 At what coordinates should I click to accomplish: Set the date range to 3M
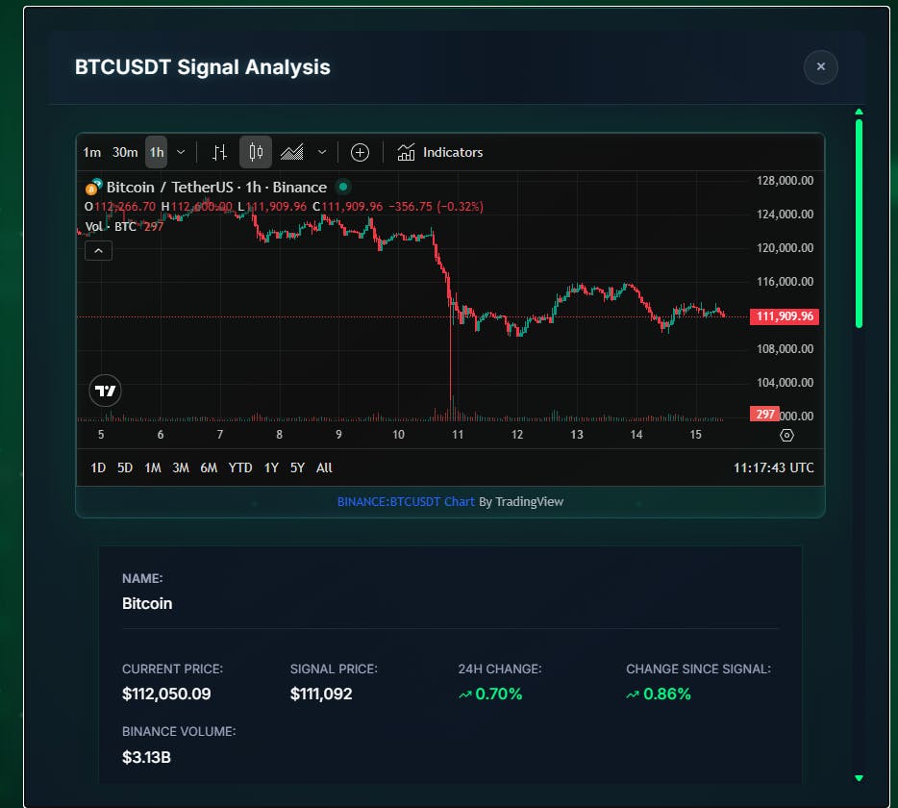pos(181,468)
